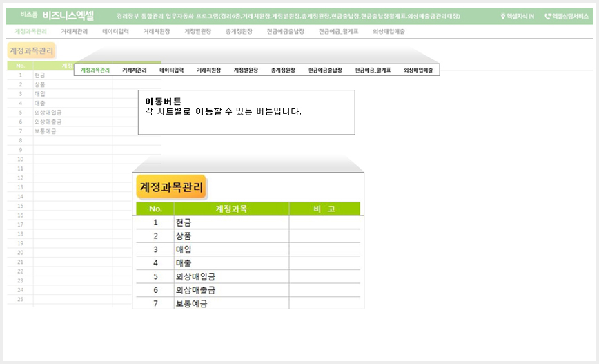Select the 외상매입금 cell in the enlarged table

[231, 276]
